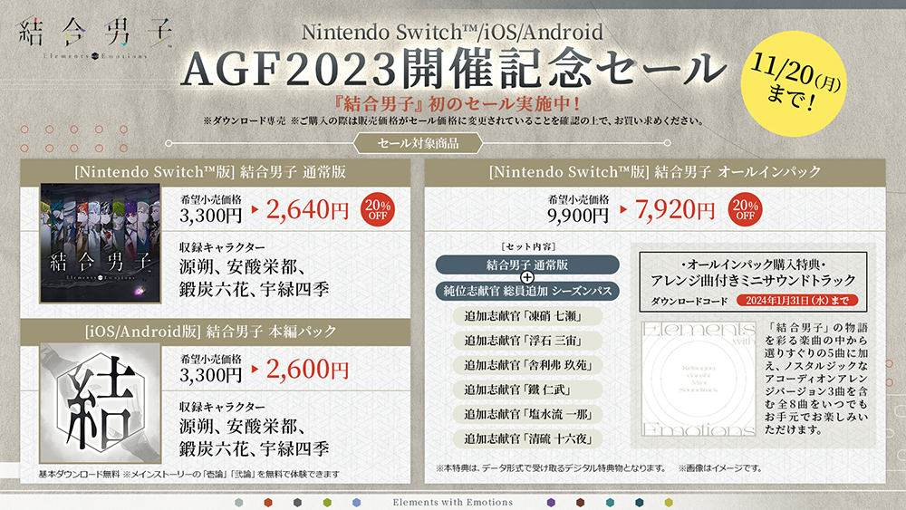Click the 追加志献官「塩水流 一那」pill
Image resolution: width=906 pixels, height=510 pixels.
pyautogui.click(x=527, y=414)
